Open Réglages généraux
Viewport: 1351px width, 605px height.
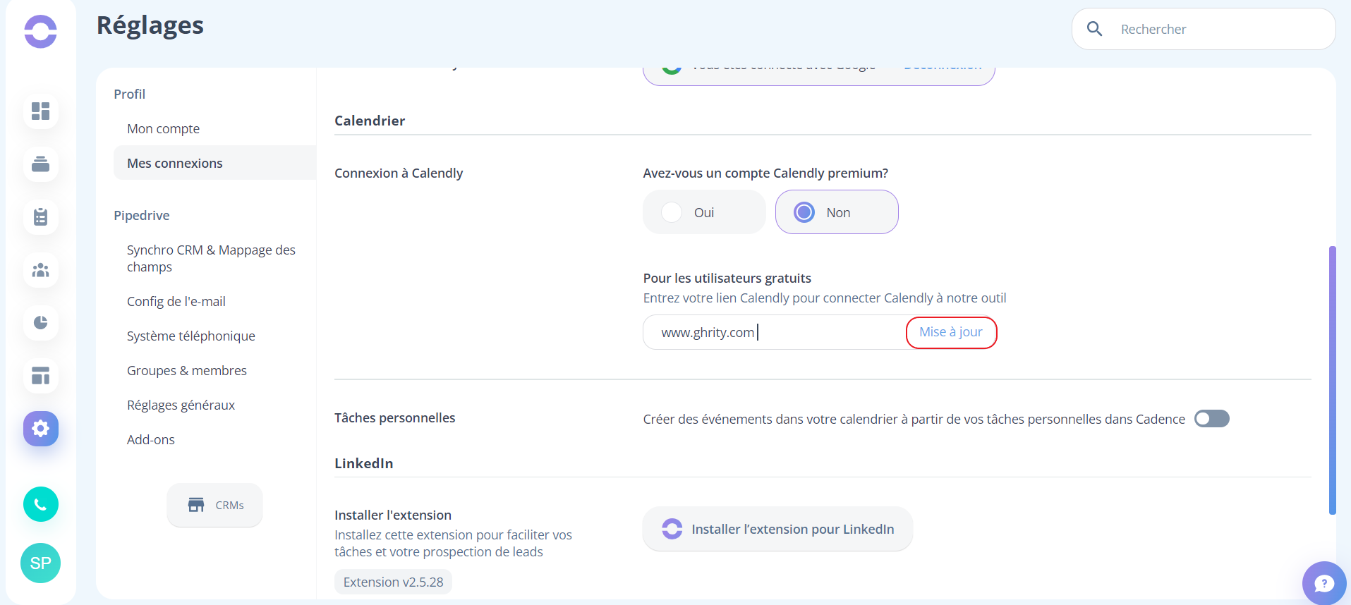click(x=181, y=405)
